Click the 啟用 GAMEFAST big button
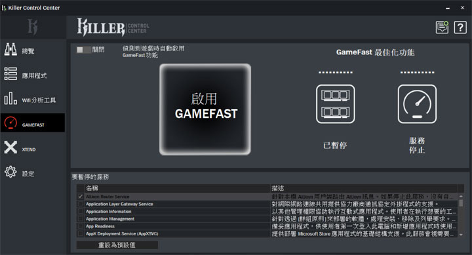Image resolution: width=472 pixels, height=255 pixels. coord(205,109)
